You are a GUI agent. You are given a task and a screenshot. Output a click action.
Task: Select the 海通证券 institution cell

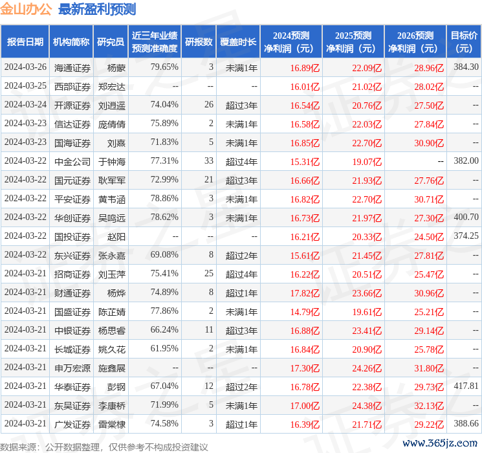[72, 68]
